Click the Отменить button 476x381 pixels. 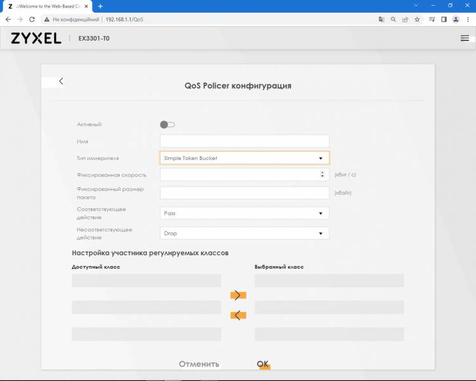tap(199, 364)
